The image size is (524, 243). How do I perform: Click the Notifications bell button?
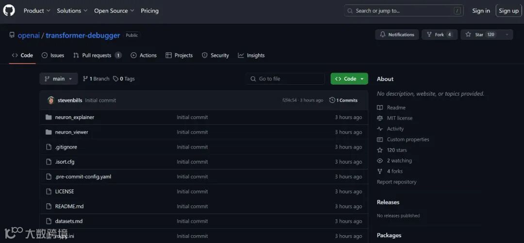pyautogui.click(x=397, y=35)
